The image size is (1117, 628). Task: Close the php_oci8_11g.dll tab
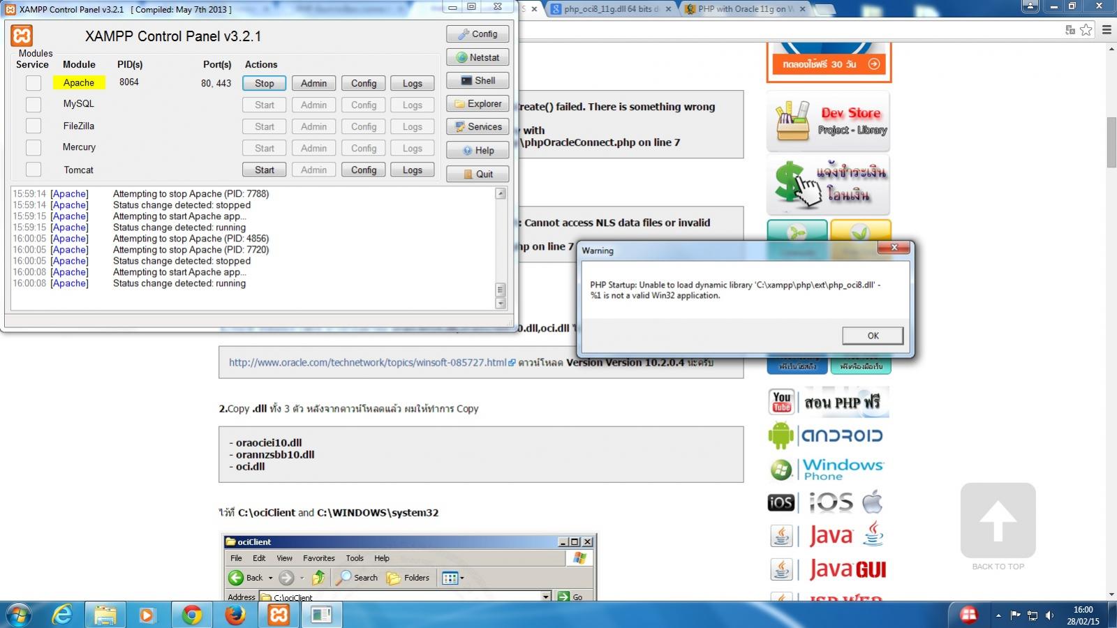point(667,9)
